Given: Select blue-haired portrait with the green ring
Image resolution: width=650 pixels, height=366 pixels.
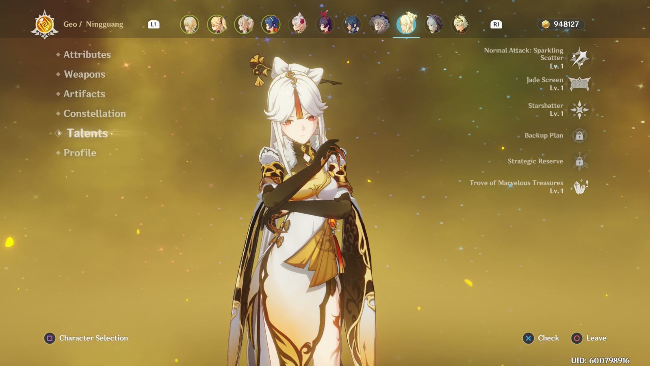Looking at the screenshot, I should 271,24.
